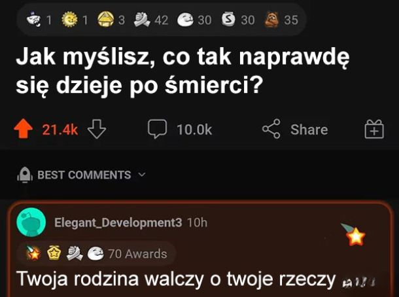The image size is (399, 297).
Task: Open the comments via speech bubble icon
Action: point(157,129)
